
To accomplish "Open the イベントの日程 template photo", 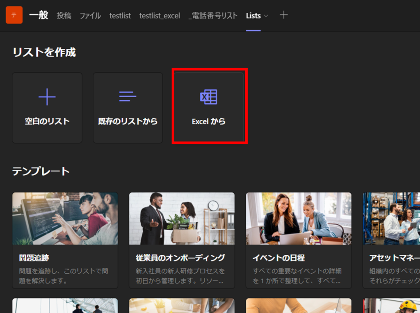I will click(x=299, y=218).
